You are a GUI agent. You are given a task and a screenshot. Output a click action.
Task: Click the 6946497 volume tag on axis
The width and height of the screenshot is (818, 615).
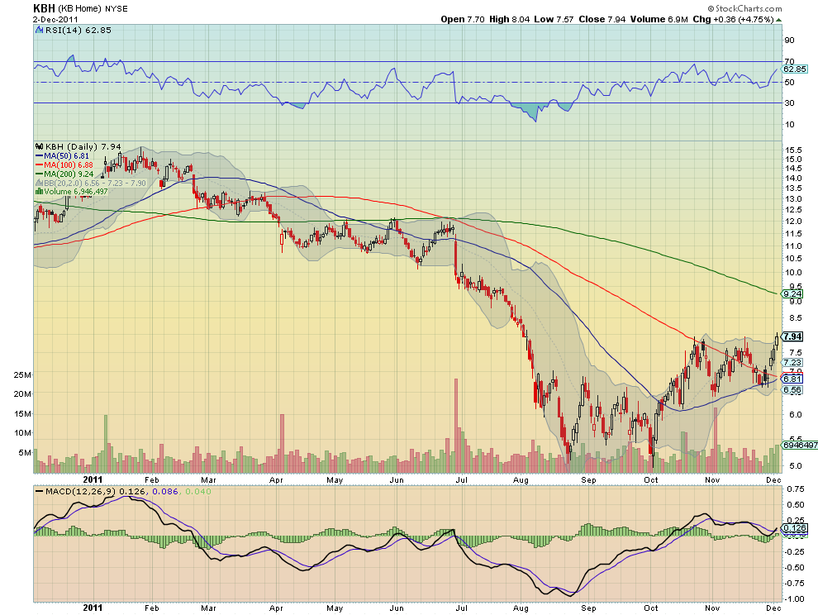800,446
